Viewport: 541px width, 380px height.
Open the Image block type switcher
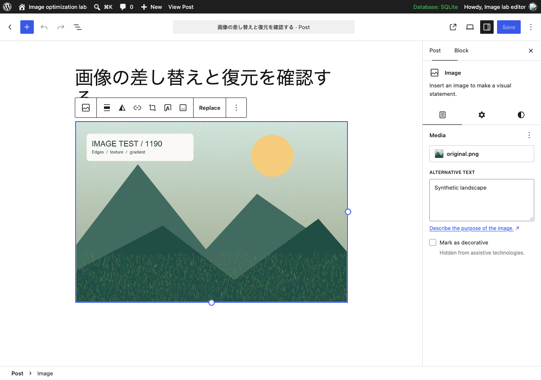[86, 108]
